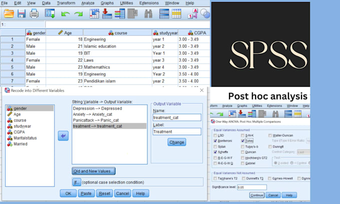This screenshot has width=340, height=204.
Task: Click the output variable Name field
Action: click(176, 118)
